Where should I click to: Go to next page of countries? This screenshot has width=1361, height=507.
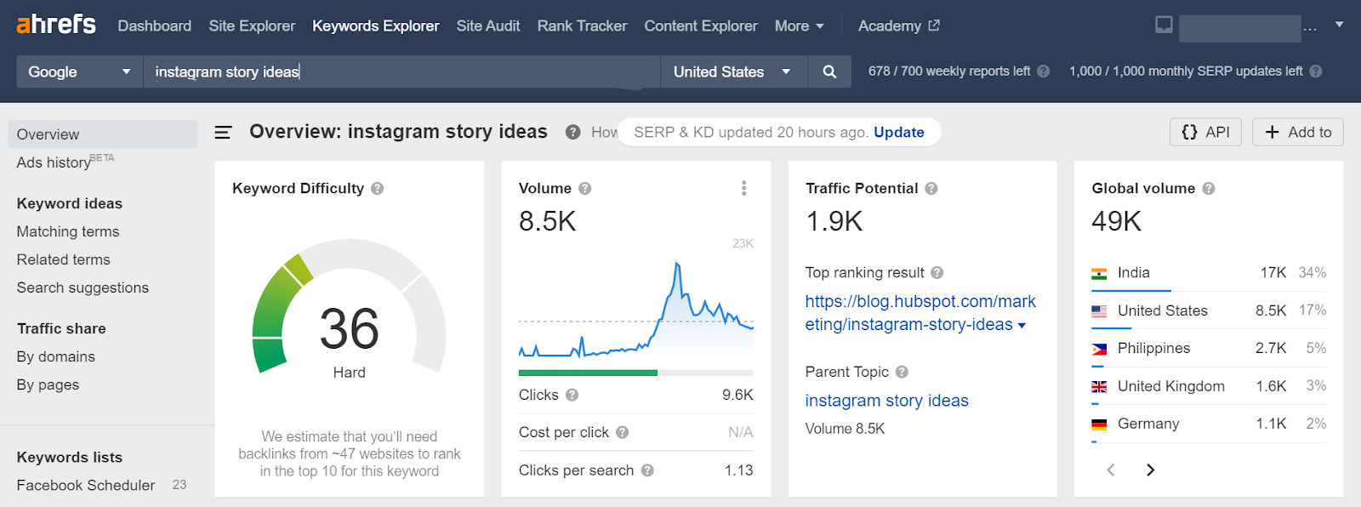click(x=1150, y=470)
